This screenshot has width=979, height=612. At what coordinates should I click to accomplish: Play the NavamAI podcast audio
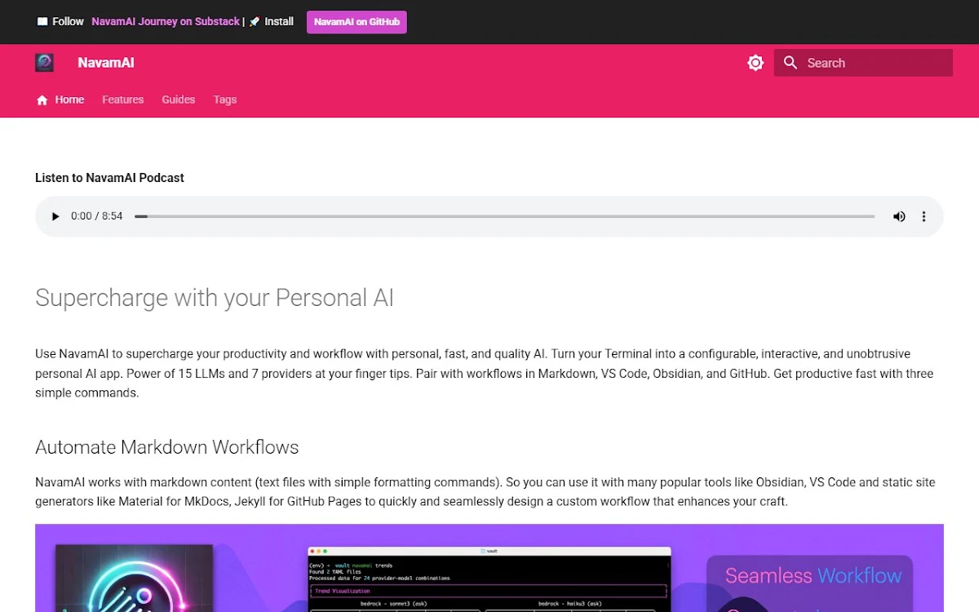[55, 216]
